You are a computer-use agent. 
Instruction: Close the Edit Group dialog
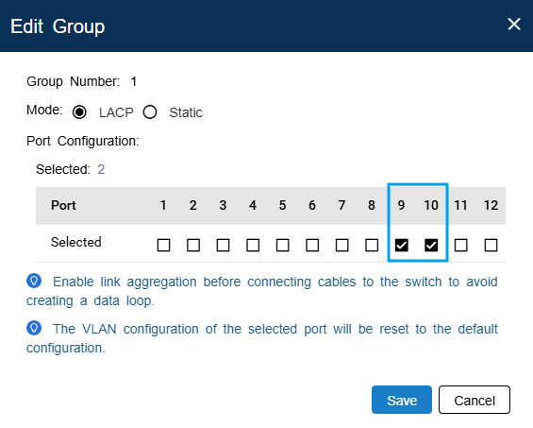point(514,25)
